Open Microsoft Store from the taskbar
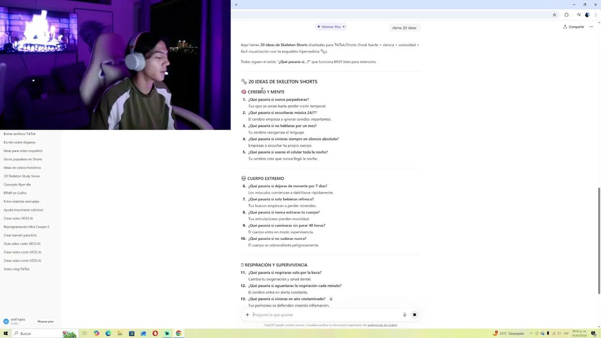 point(131,333)
